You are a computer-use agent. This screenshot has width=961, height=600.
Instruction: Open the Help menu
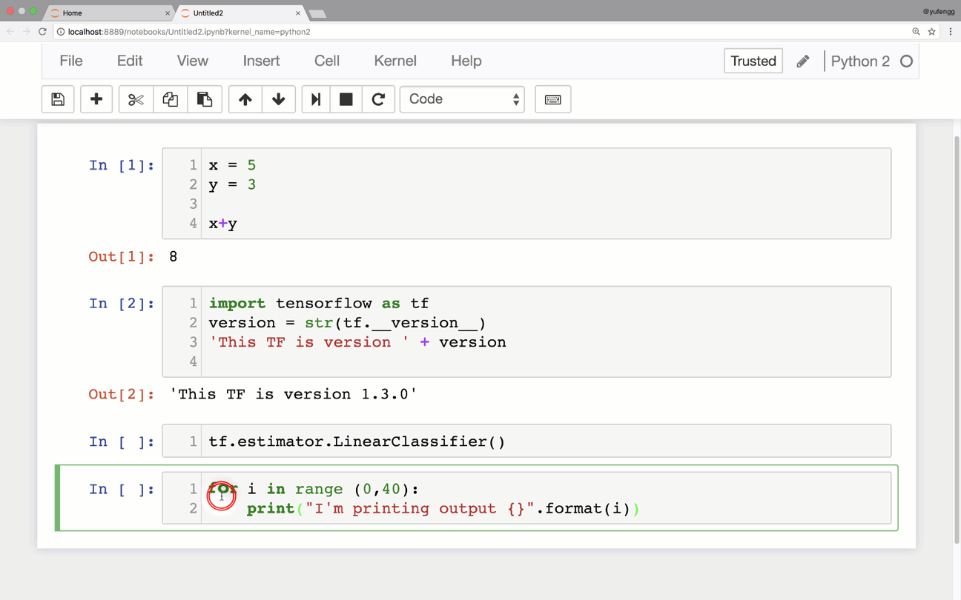466,61
